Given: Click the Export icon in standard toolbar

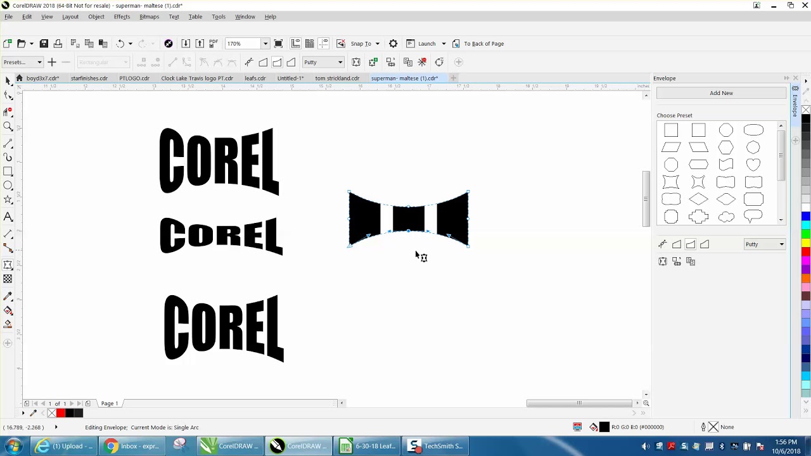Looking at the screenshot, I should [x=200, y=44].
